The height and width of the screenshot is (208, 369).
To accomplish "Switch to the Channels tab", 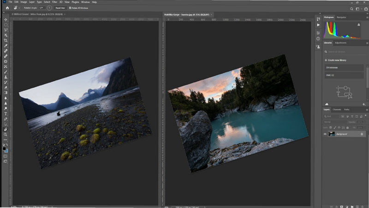I will click(x=337, y=110).
